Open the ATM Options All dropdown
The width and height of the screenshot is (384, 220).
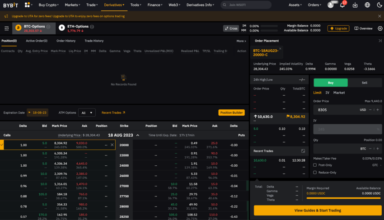pyautogui.click(x=87, y=112)
